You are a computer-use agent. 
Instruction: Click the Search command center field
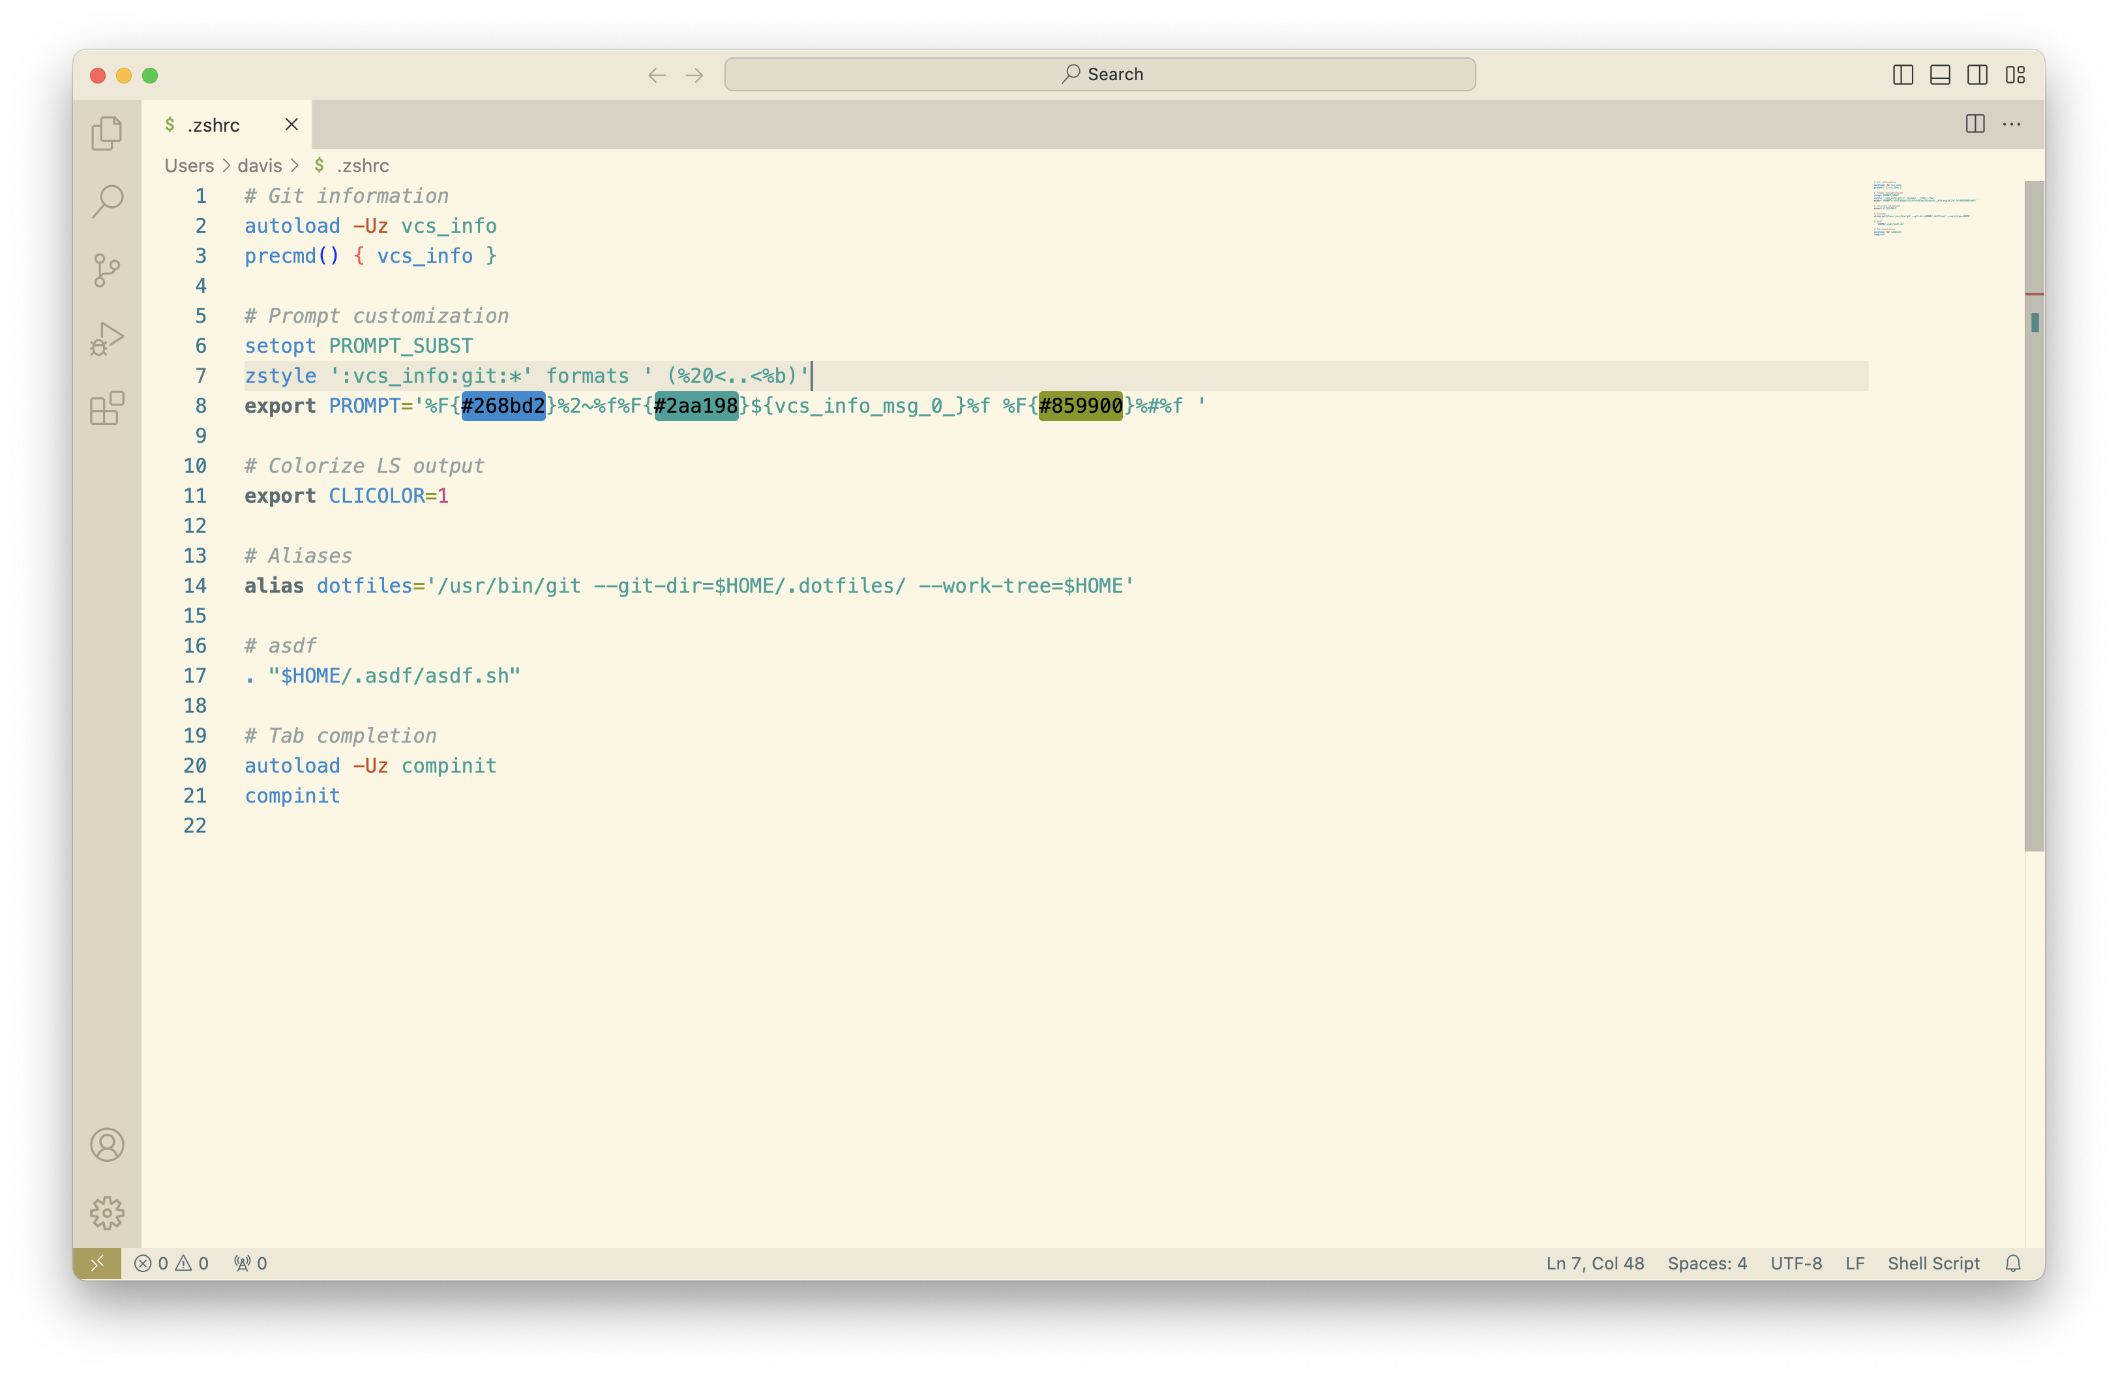tap(1100, 75)
